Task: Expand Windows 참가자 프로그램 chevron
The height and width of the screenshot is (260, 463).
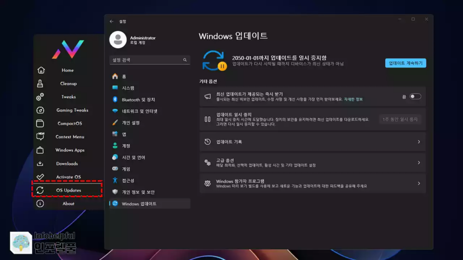Action: [x=419, y=183]
